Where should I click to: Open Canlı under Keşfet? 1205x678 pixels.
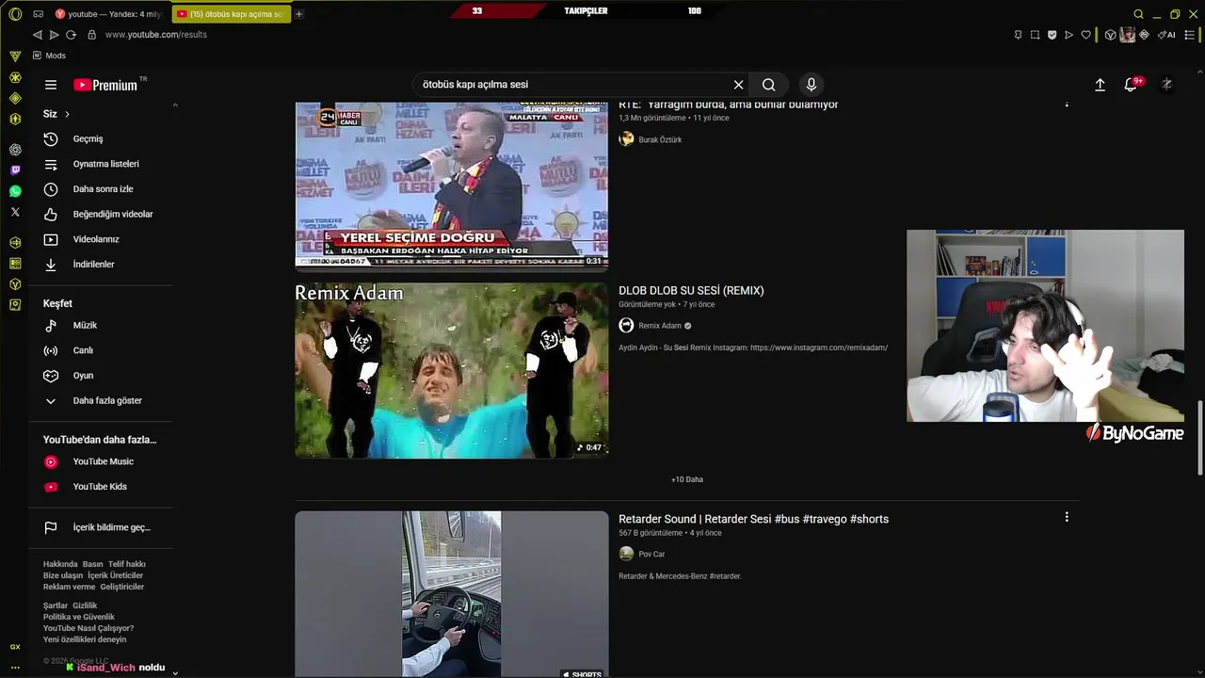(x=101, y=350)
